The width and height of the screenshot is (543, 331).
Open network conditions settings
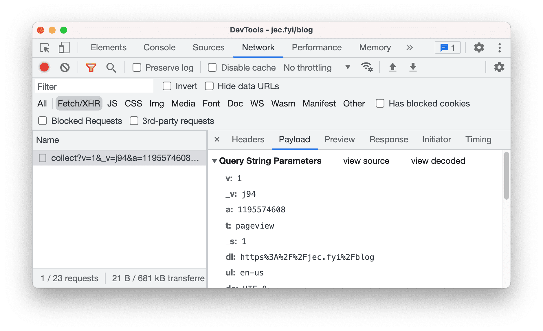coord(367,67)
